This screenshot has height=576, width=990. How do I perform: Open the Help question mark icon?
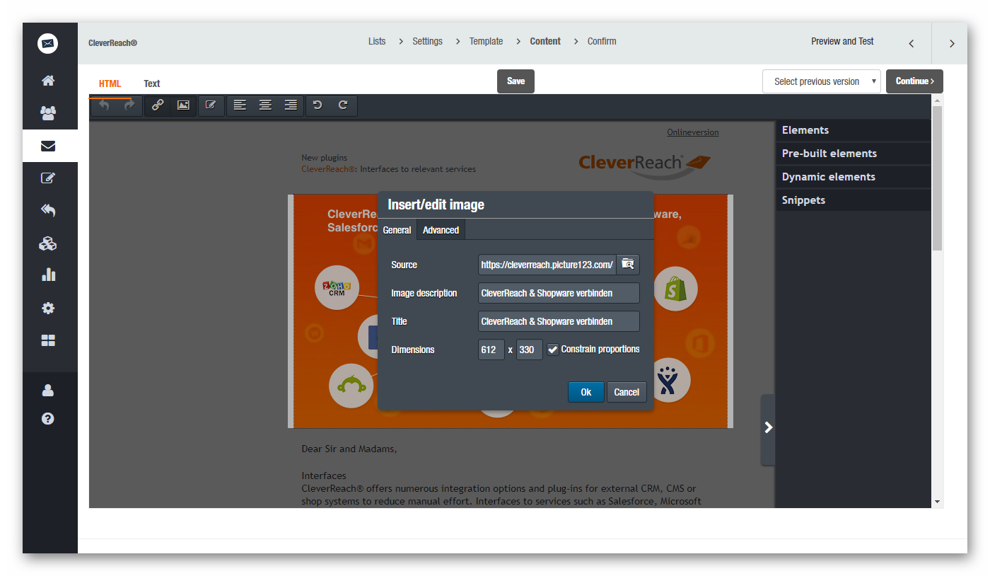(48, 418)
